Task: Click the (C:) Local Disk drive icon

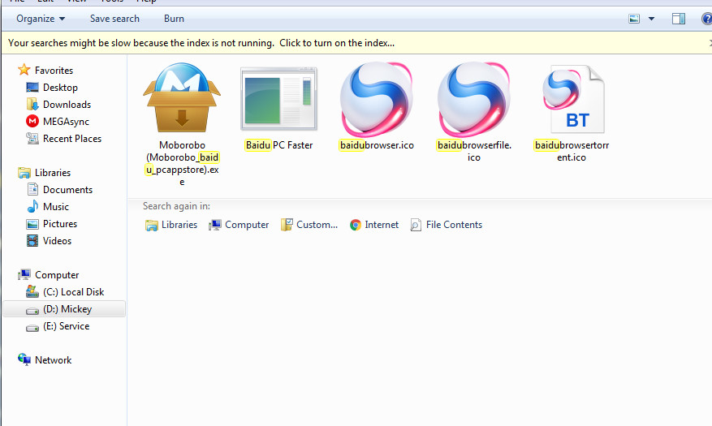Action: tap(32, 292)
